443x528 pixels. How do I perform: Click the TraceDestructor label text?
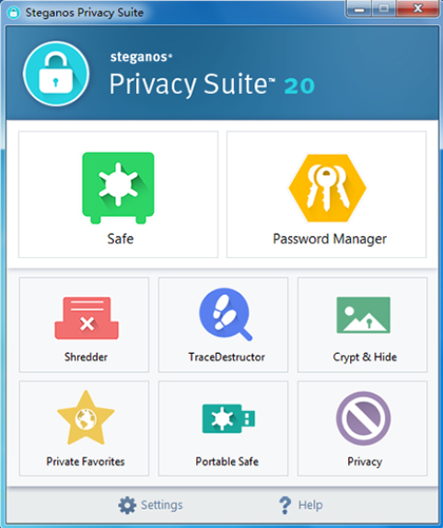[x=227, y=357]
